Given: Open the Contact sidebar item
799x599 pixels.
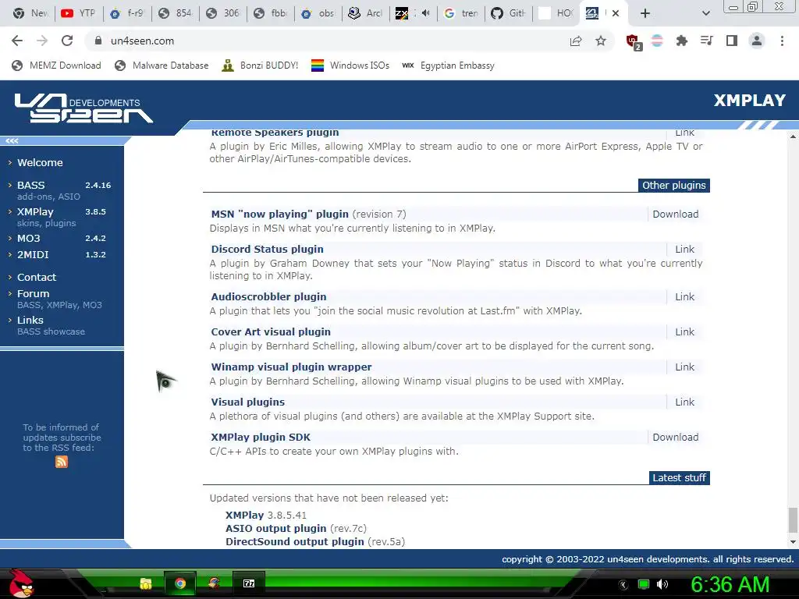Looking at the screenshot, I should click(37, 277).
